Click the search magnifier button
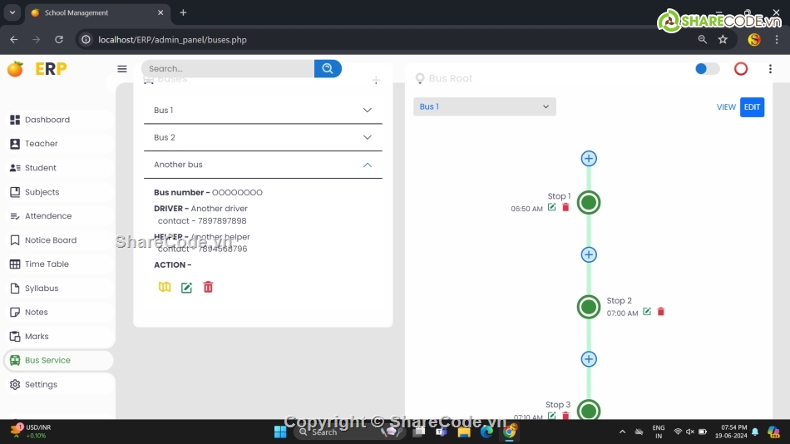Viewport: 790px width, 444px height. pyautogui.click(x=328, y=69)
